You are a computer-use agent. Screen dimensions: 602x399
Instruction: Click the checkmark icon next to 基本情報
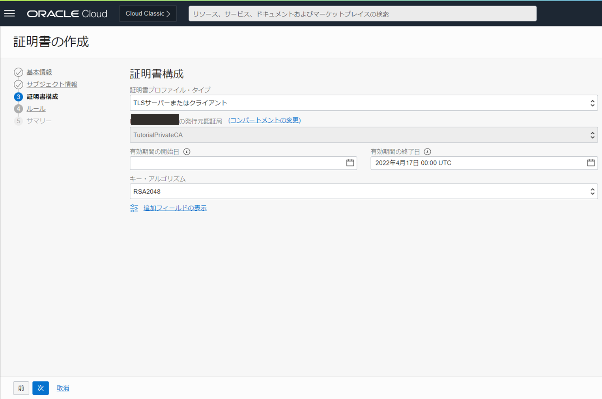pos(19,72)
